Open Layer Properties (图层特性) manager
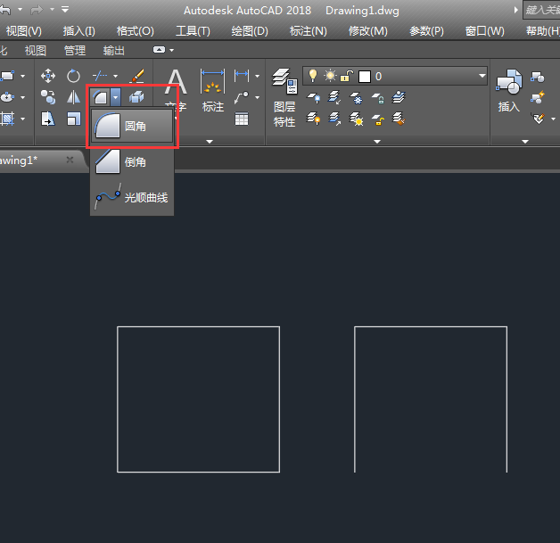Screen dimensions: 560x543 pos(284,97)
